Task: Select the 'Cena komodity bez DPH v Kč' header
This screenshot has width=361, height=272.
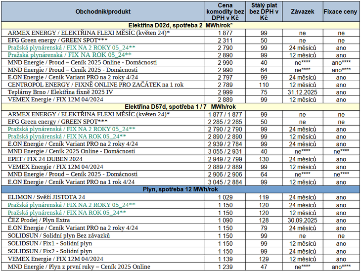Action: click(225, 11)
